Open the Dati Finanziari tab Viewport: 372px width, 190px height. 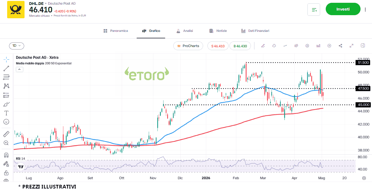(255, 31)
